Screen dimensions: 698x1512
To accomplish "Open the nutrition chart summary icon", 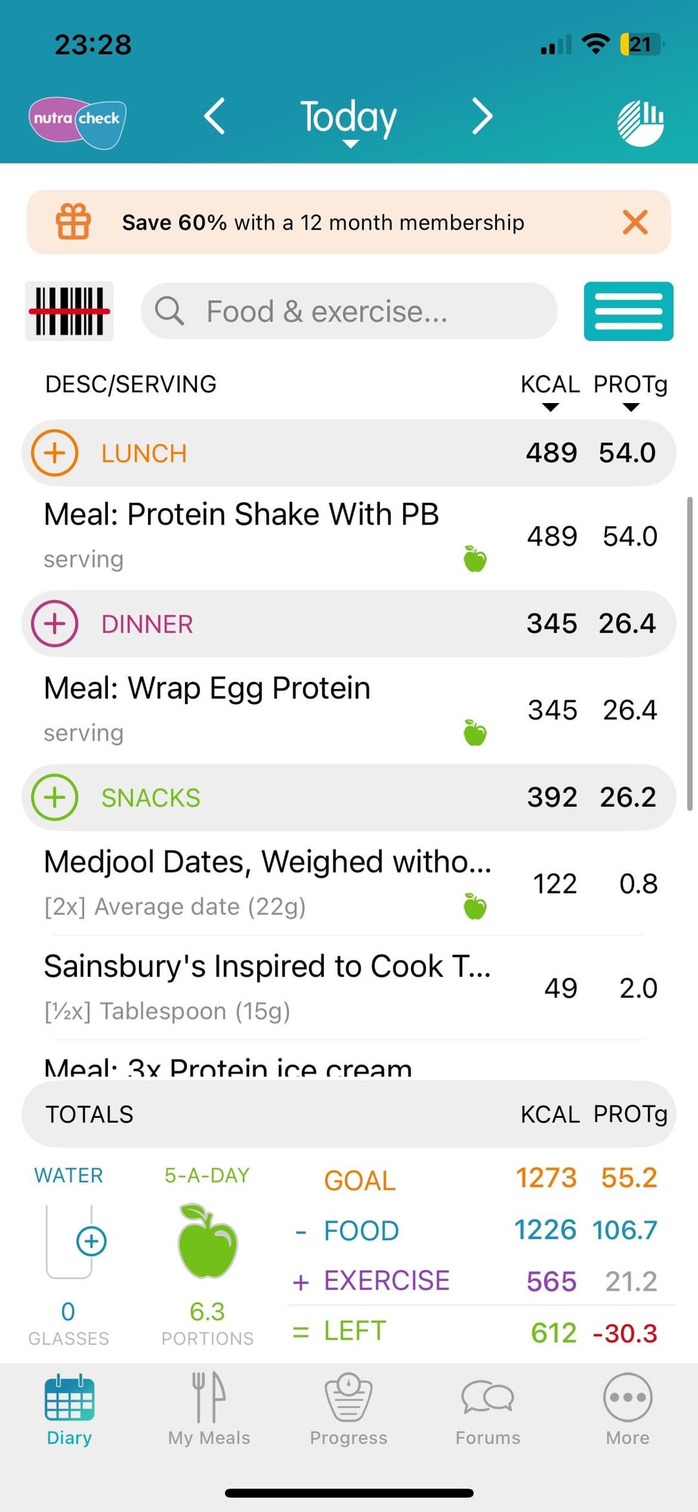I will coord(640,123).
